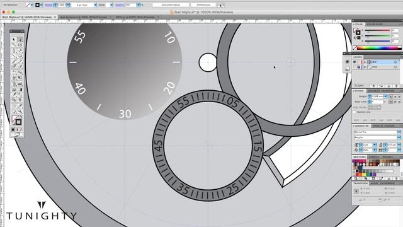Open the leading dropdown in Character panel

click(399, 145)
